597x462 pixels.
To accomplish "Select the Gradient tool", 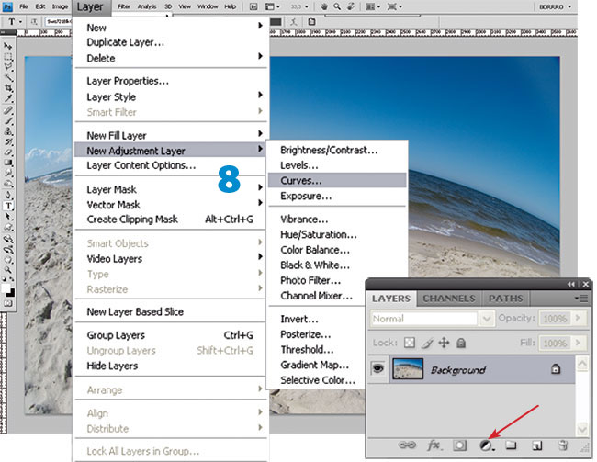I will coord(7,163).
